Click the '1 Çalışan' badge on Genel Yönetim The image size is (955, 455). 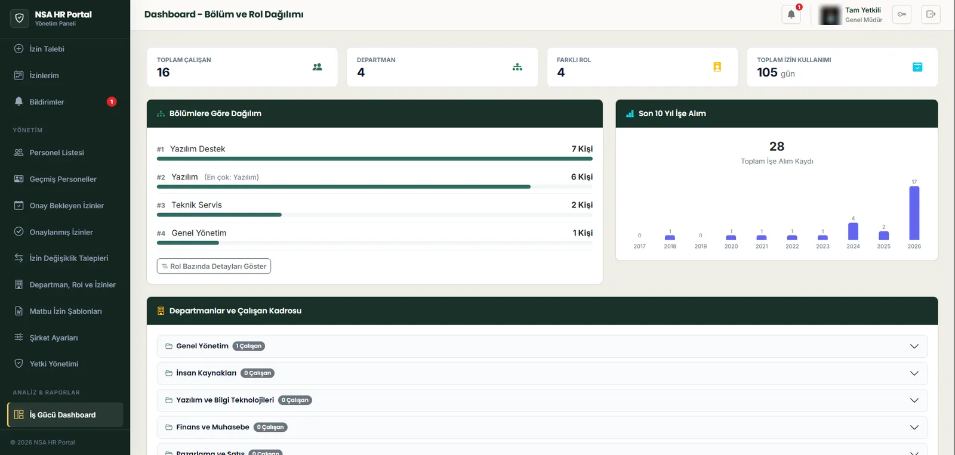[249, 346]
